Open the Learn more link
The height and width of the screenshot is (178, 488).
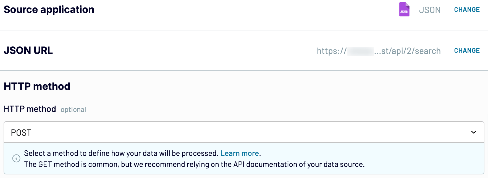click(x=240, y=153)
